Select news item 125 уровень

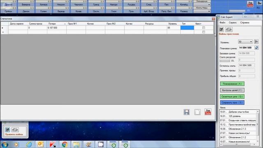tap(238, 116)
